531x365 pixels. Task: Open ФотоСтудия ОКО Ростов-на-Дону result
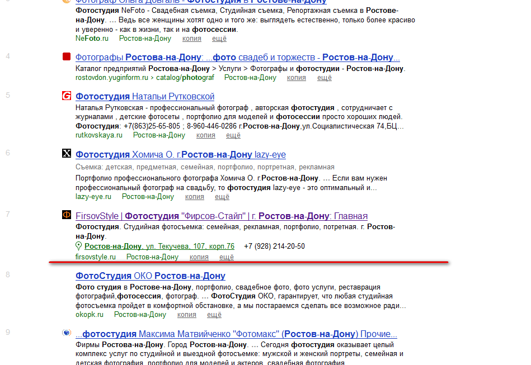[151, 276]
